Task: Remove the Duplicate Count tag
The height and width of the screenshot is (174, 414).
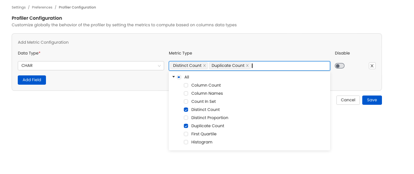Action: point(247,66)
